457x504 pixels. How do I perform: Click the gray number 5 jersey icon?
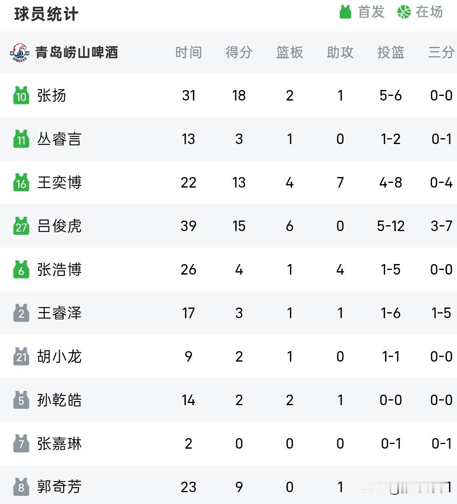[21, 400]
